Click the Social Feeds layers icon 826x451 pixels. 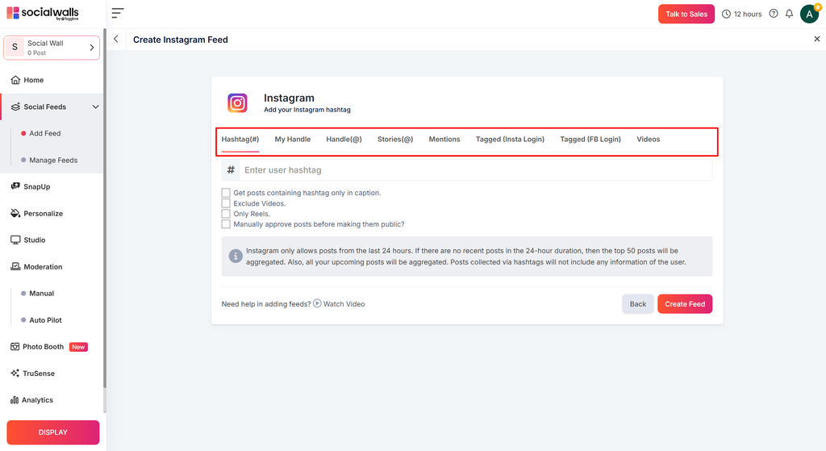click(15, 106)
